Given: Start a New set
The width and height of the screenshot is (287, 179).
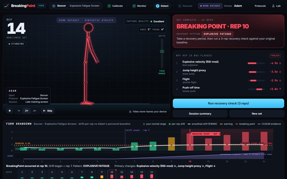Looking at the screenshot, I should coord(257,114).
